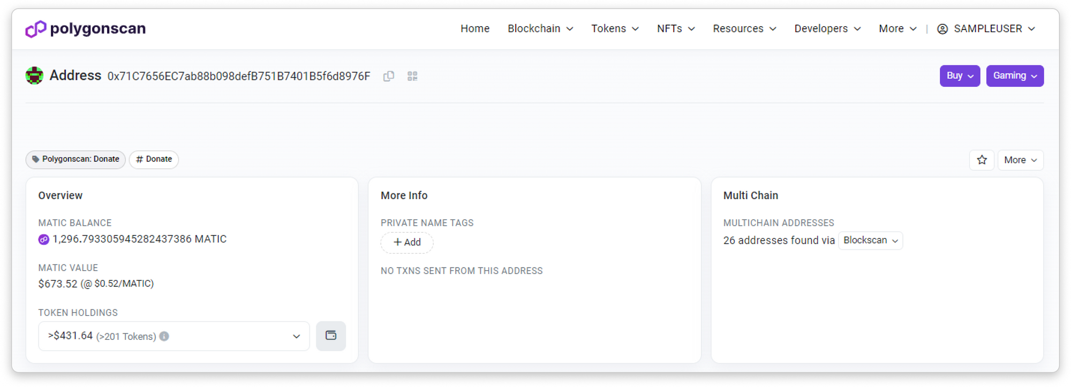The width and height of the screenshot is (1071, 387).
Task: Open the Blockscan multichain dropdown
Action: pyautogui.click(x=870, y=240)
